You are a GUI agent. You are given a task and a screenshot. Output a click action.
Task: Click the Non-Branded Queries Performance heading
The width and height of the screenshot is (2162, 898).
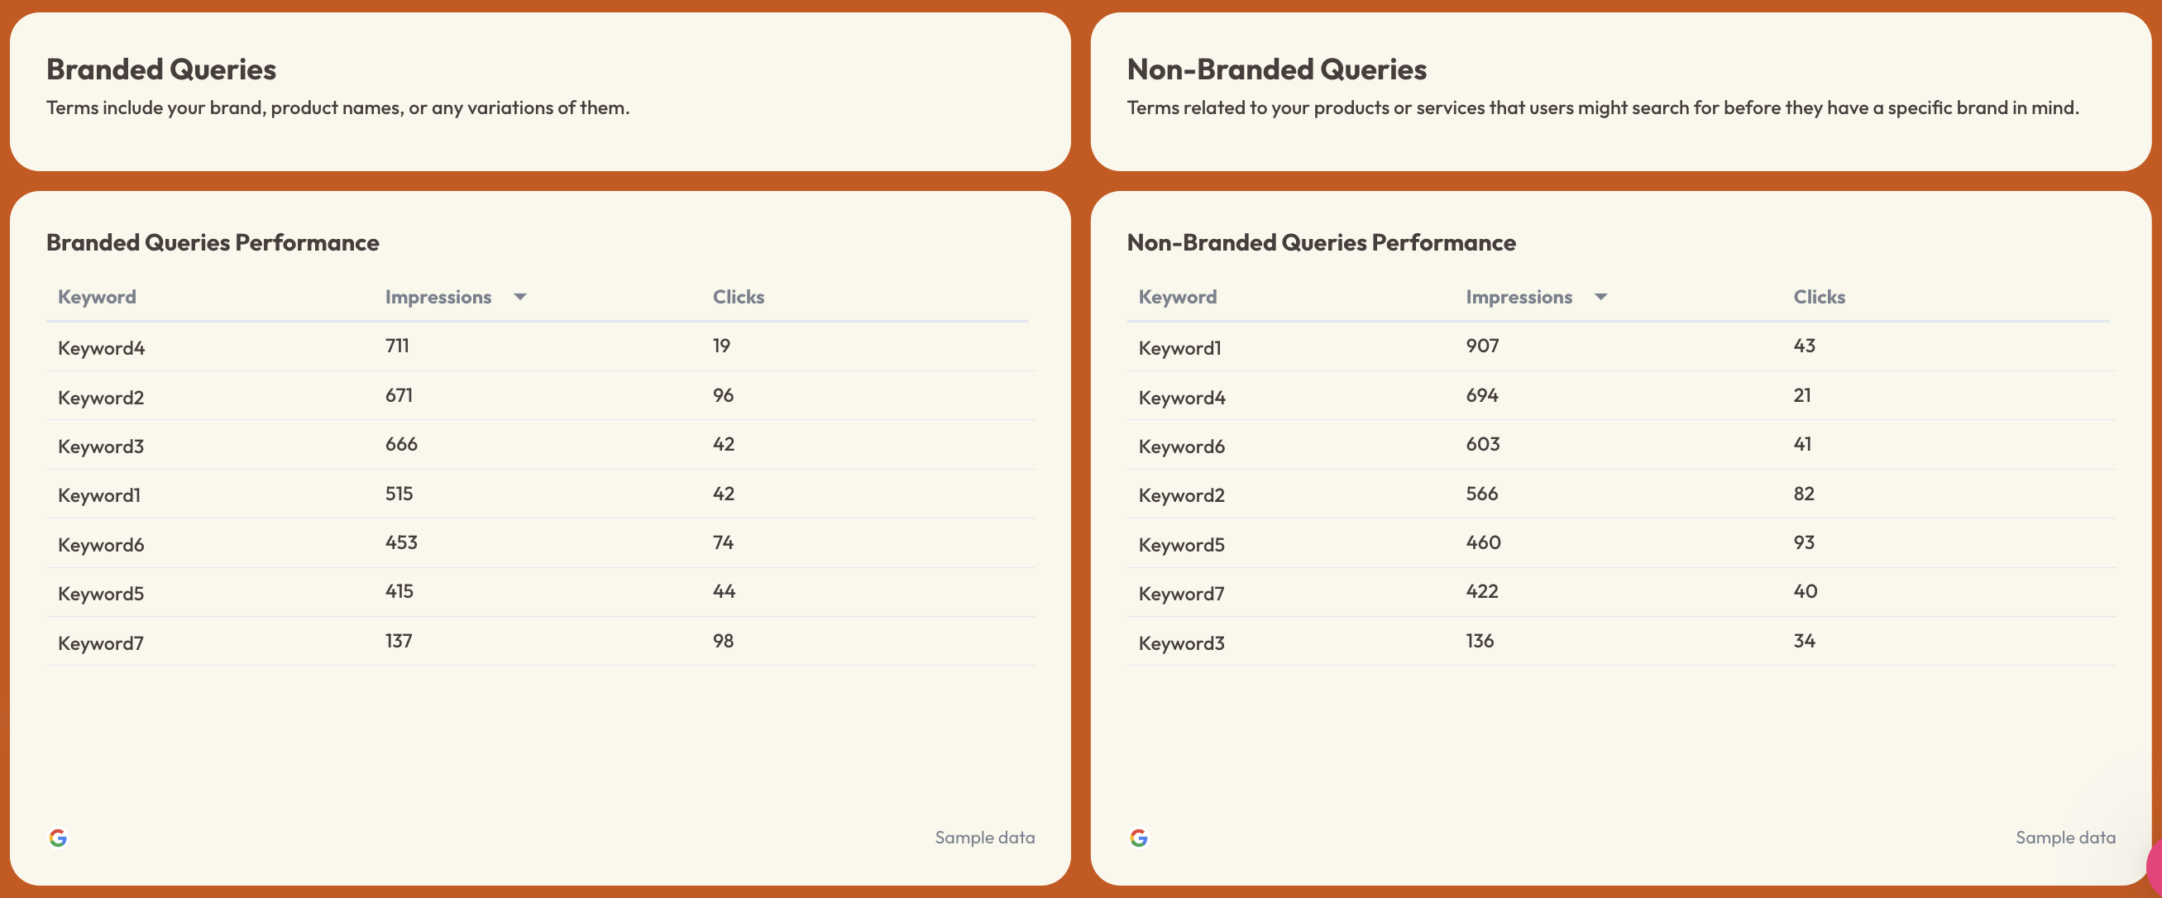(x=1320, y=242)
